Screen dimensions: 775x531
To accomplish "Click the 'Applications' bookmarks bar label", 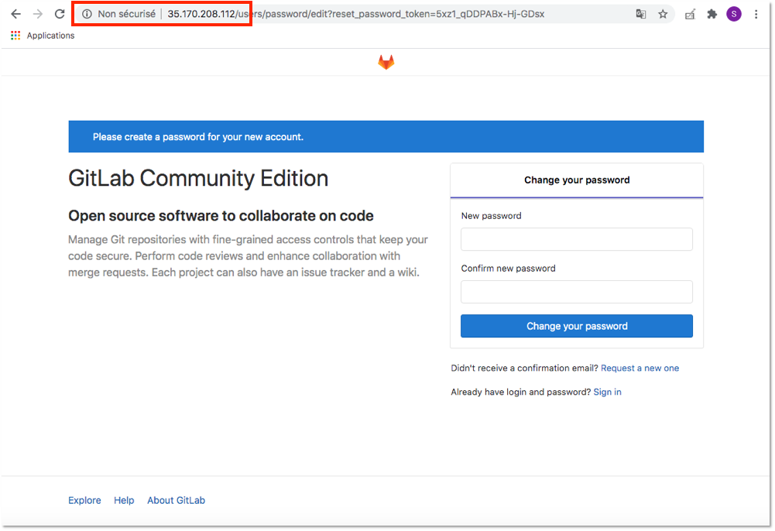I will (50, 36).
